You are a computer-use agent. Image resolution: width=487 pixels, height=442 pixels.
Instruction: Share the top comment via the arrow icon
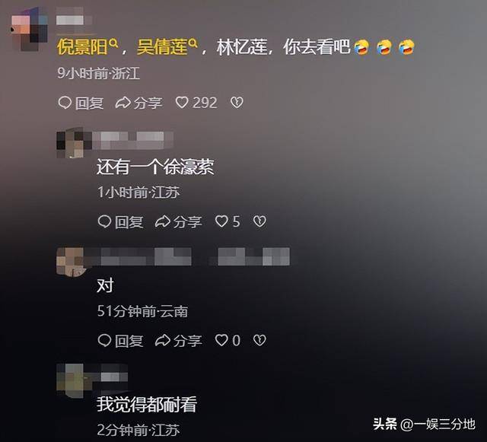pyautogui.click(x=123, y=103)
